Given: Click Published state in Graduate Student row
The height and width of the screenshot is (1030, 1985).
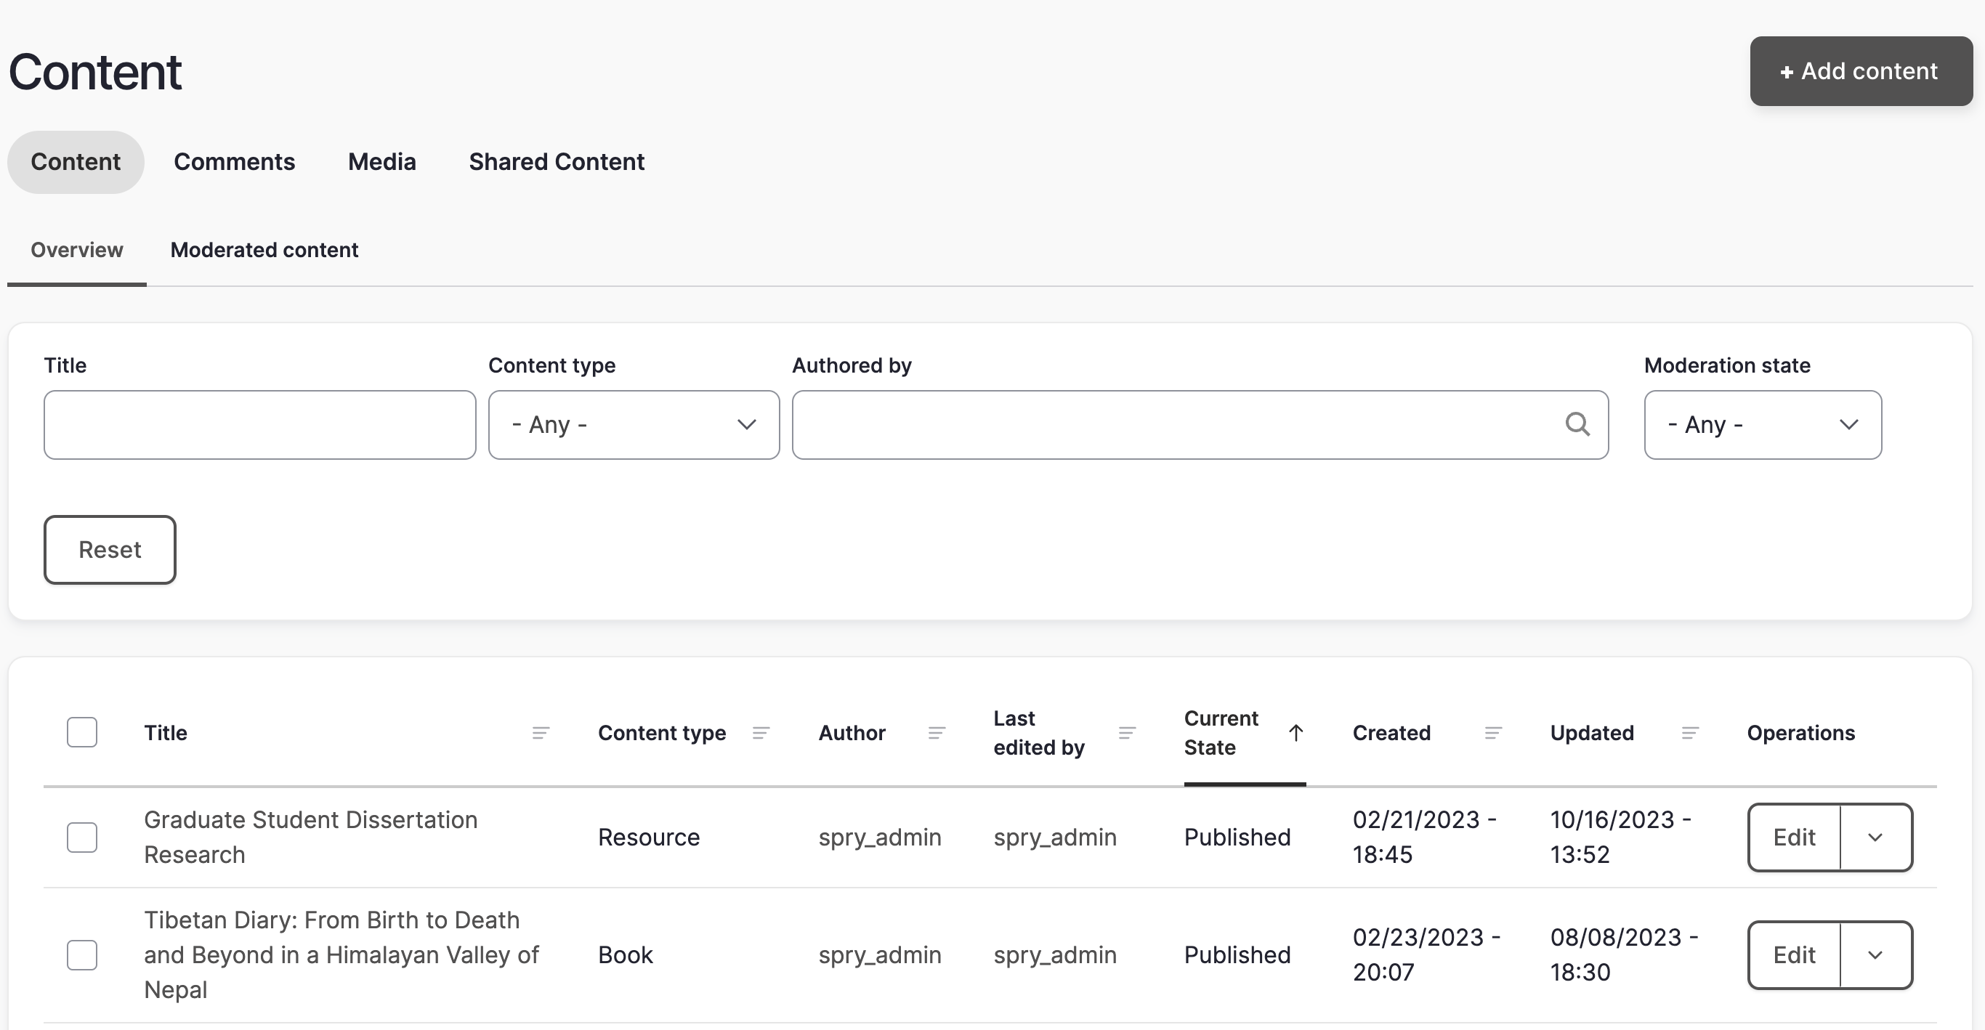Looking at the screenshot, I should (x=1237, y=838).
